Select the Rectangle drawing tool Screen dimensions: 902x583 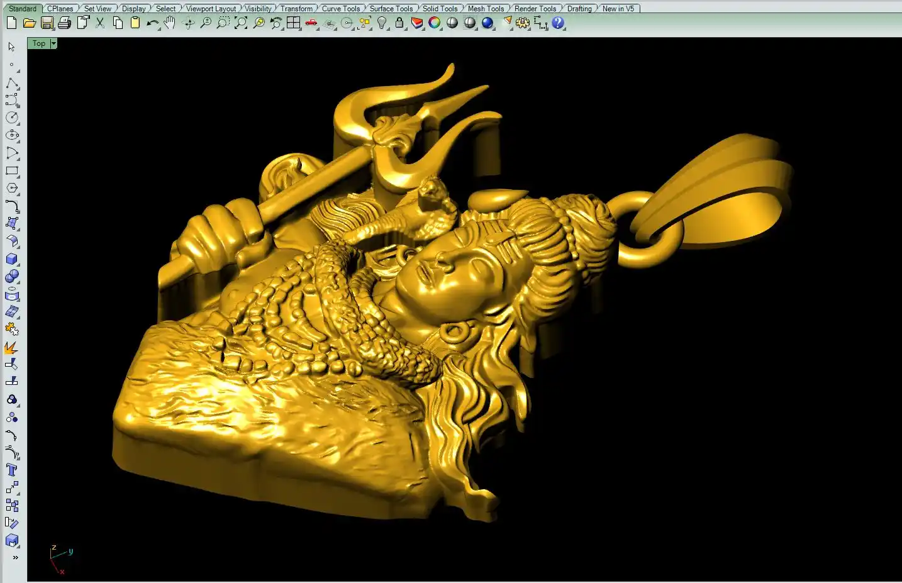[x=11, y=170]
